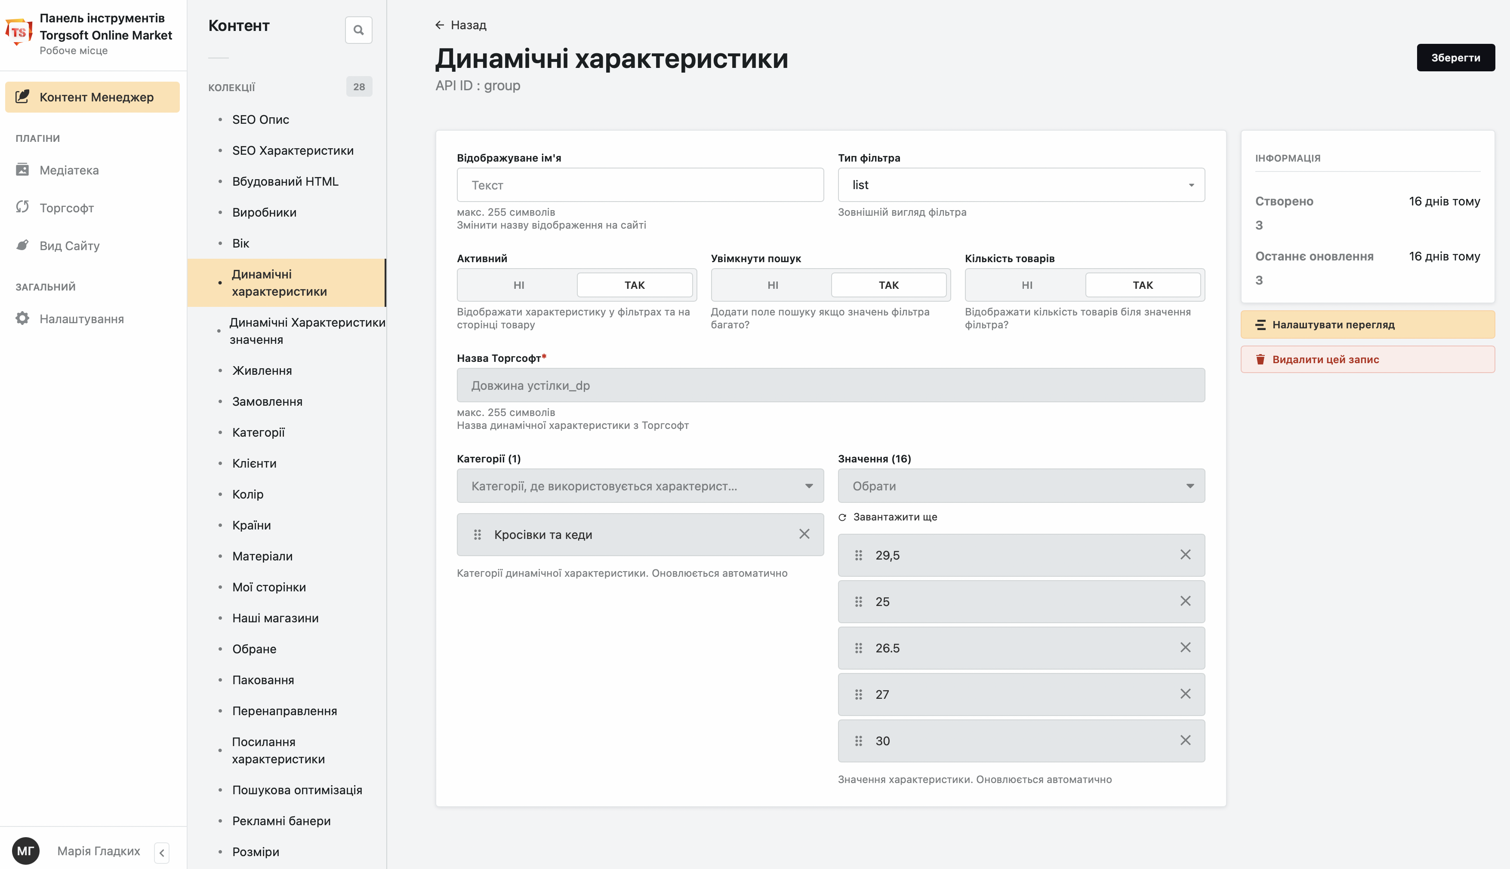The width and height of the screenshot is (1510, 869).
Task: Click Видалити цей запис button
Action: click(x=1367, y=359)
